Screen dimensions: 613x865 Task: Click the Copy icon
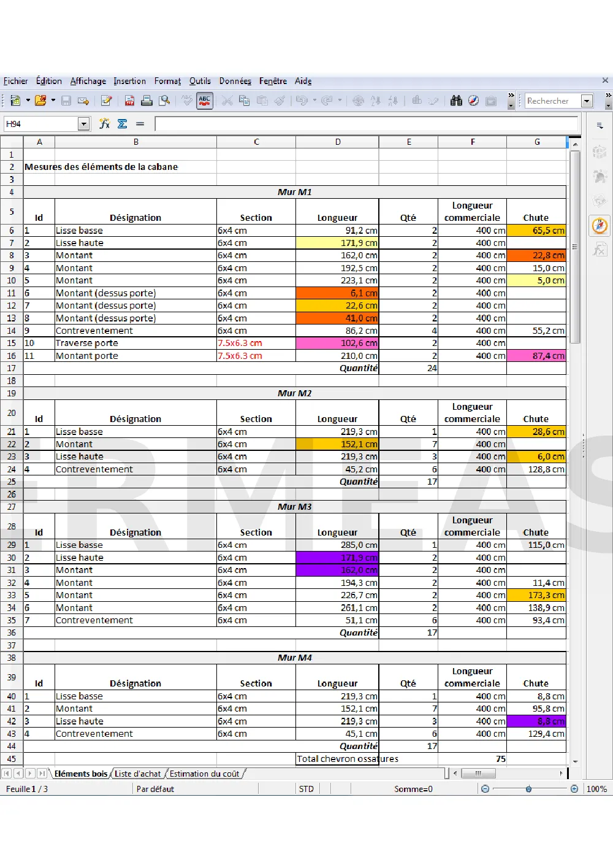[244, 101]
